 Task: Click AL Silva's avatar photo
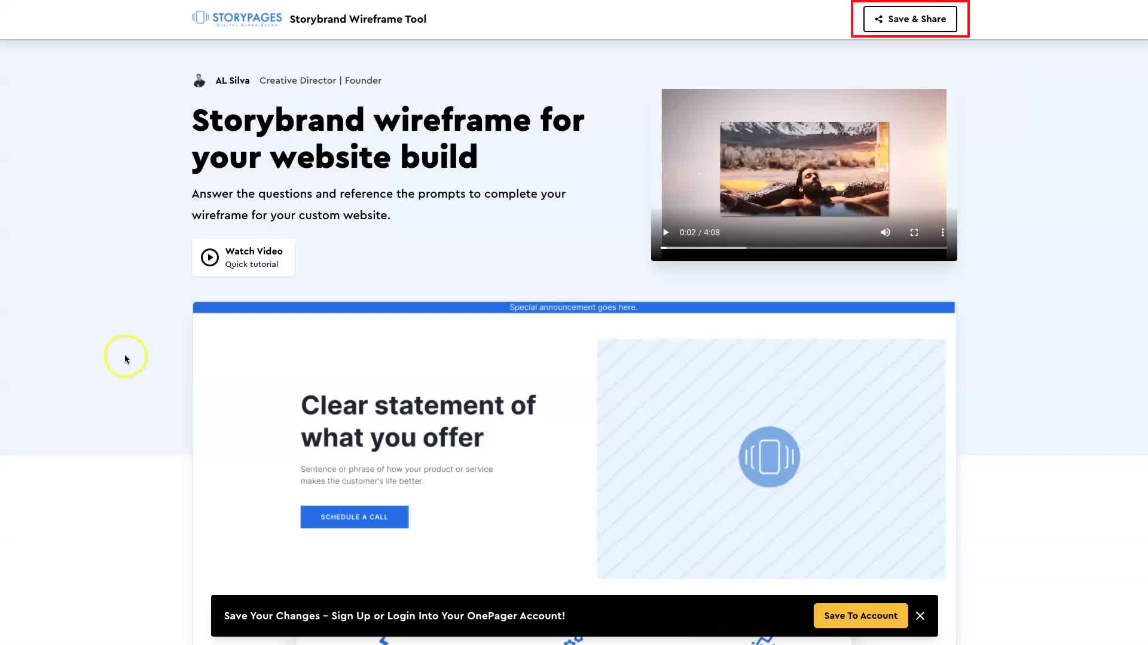pyautogui.click(x=199, y=81)
